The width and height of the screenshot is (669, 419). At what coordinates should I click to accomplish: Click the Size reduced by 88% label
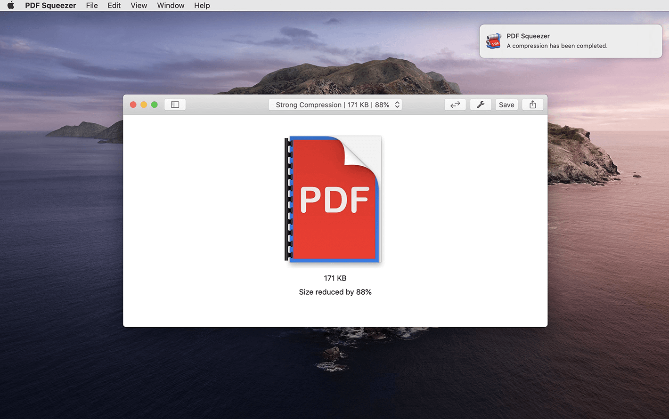point(335,292)
